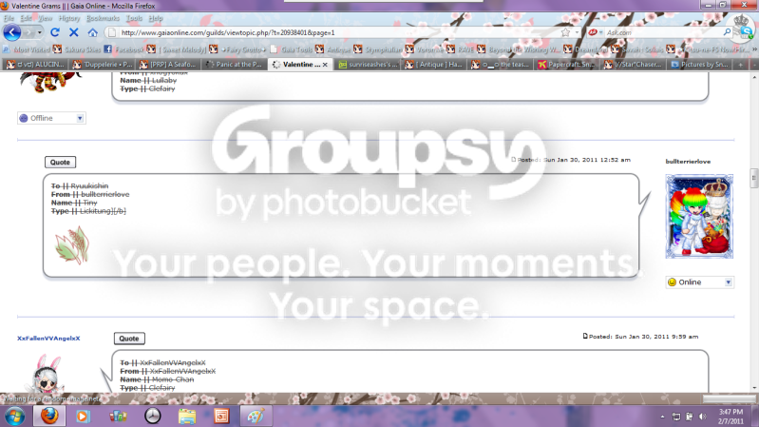Open the back/forward history dropdown arrow

tap(39, 32)
